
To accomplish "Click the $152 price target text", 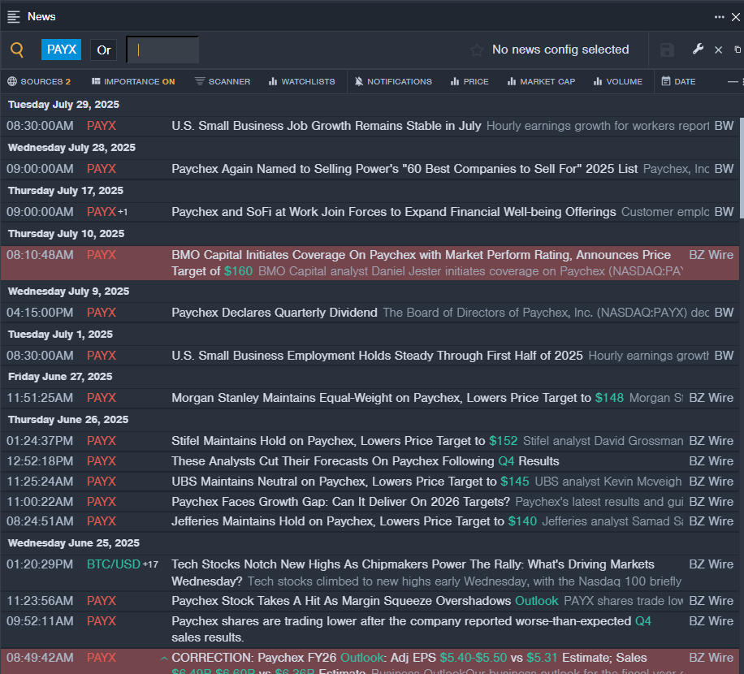I will 503,441.
